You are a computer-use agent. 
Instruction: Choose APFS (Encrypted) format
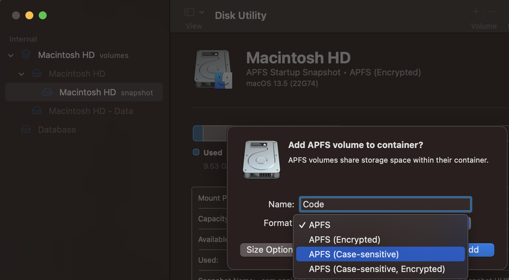pos(344,240)
